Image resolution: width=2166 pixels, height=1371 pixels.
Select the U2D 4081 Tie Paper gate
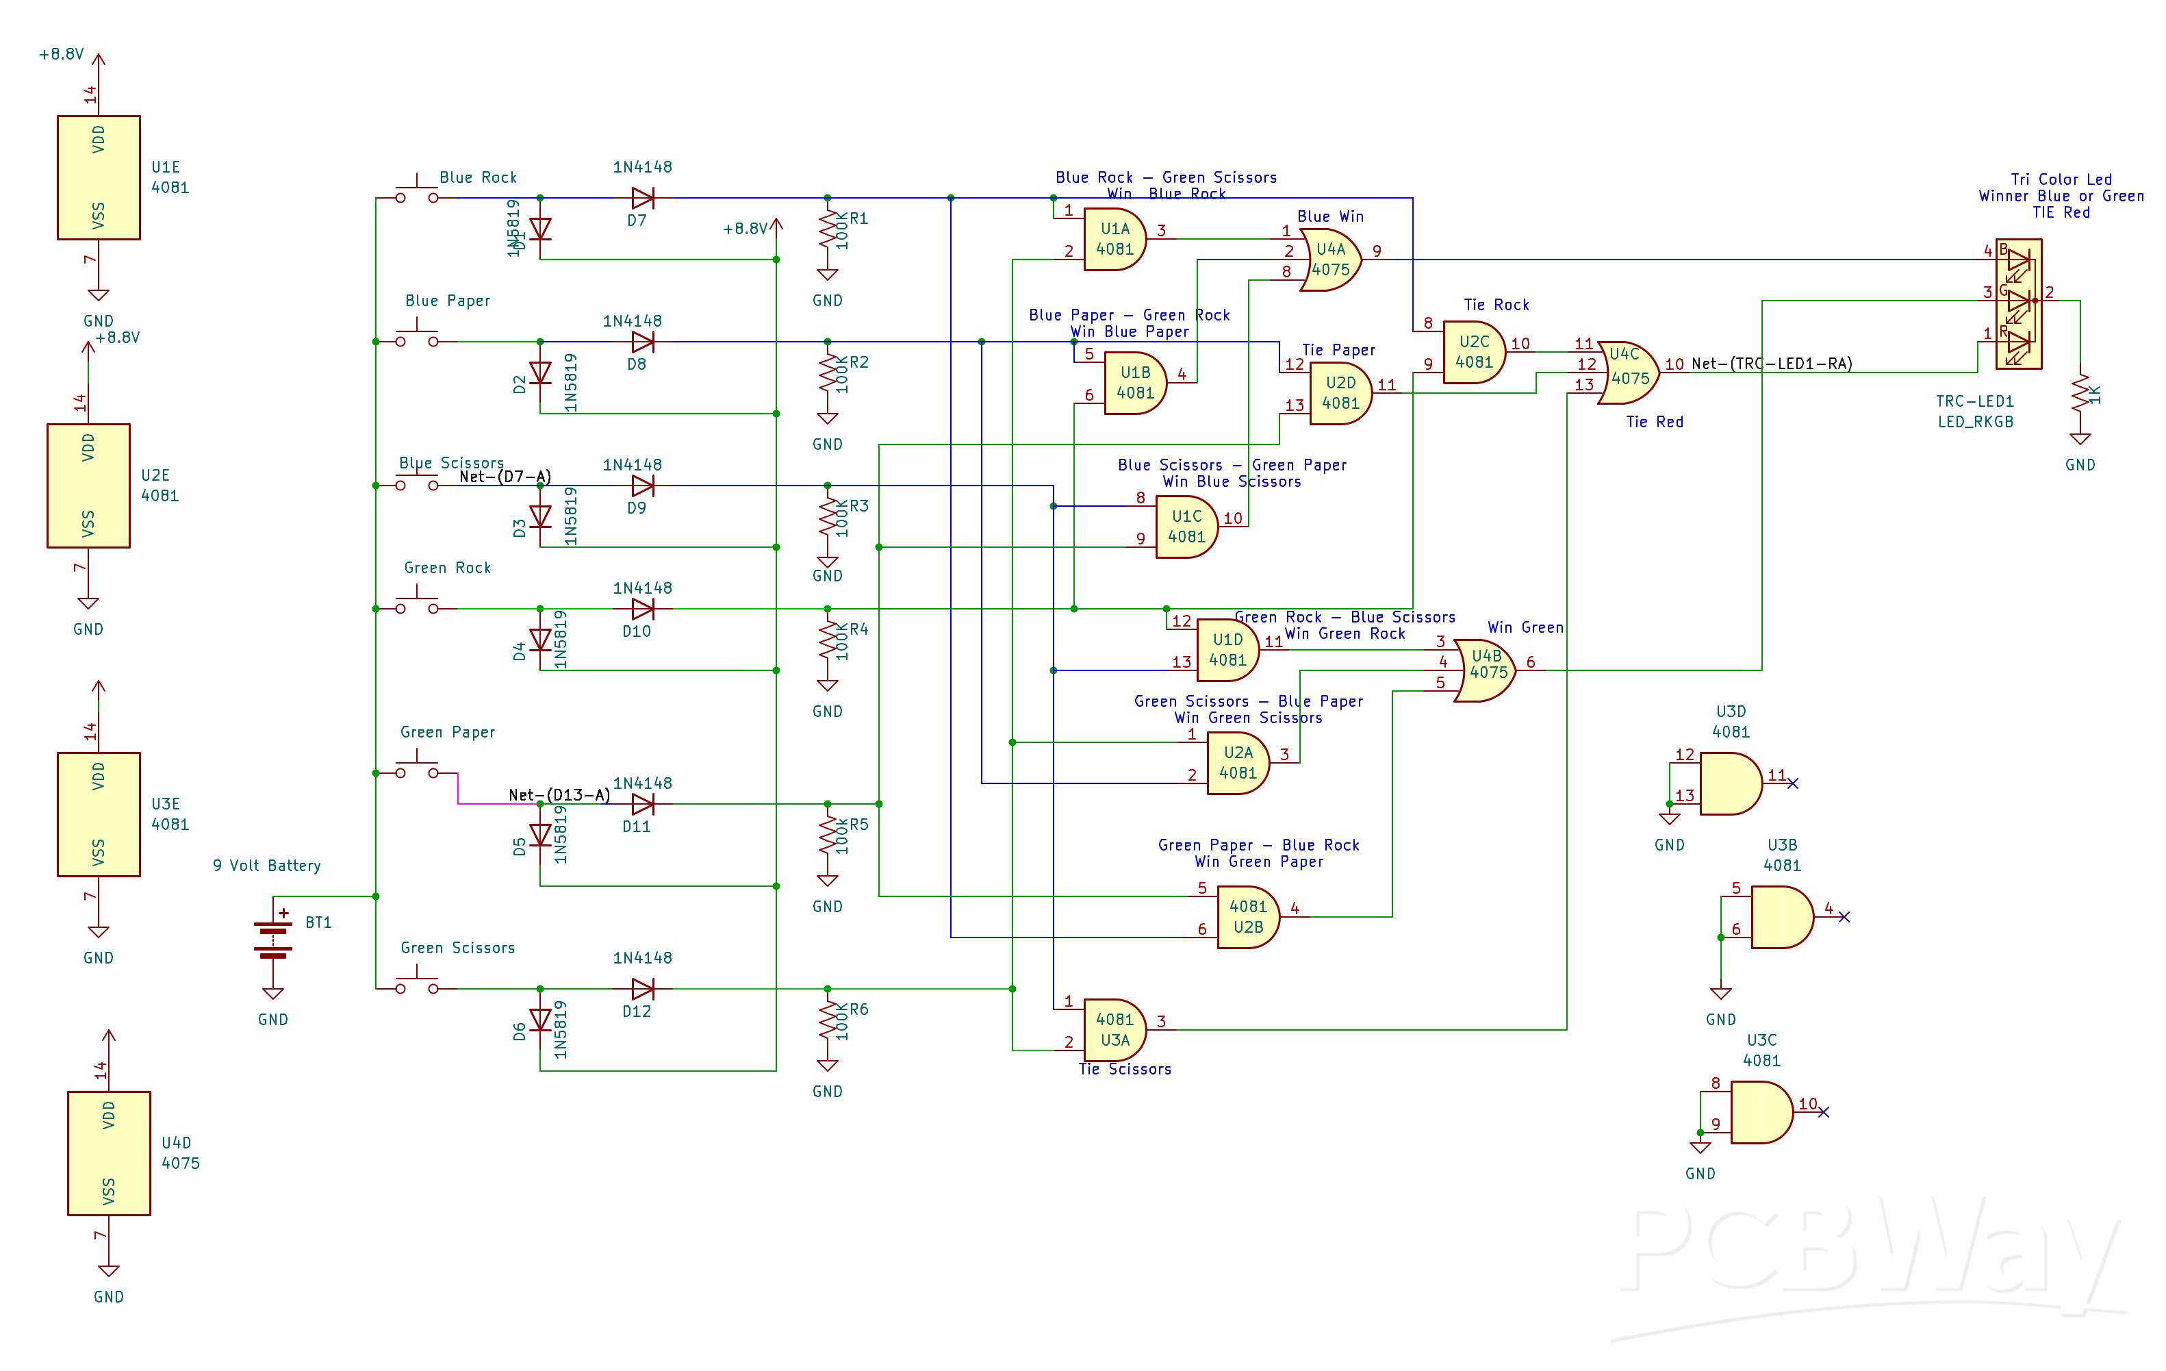[1340, 393]
